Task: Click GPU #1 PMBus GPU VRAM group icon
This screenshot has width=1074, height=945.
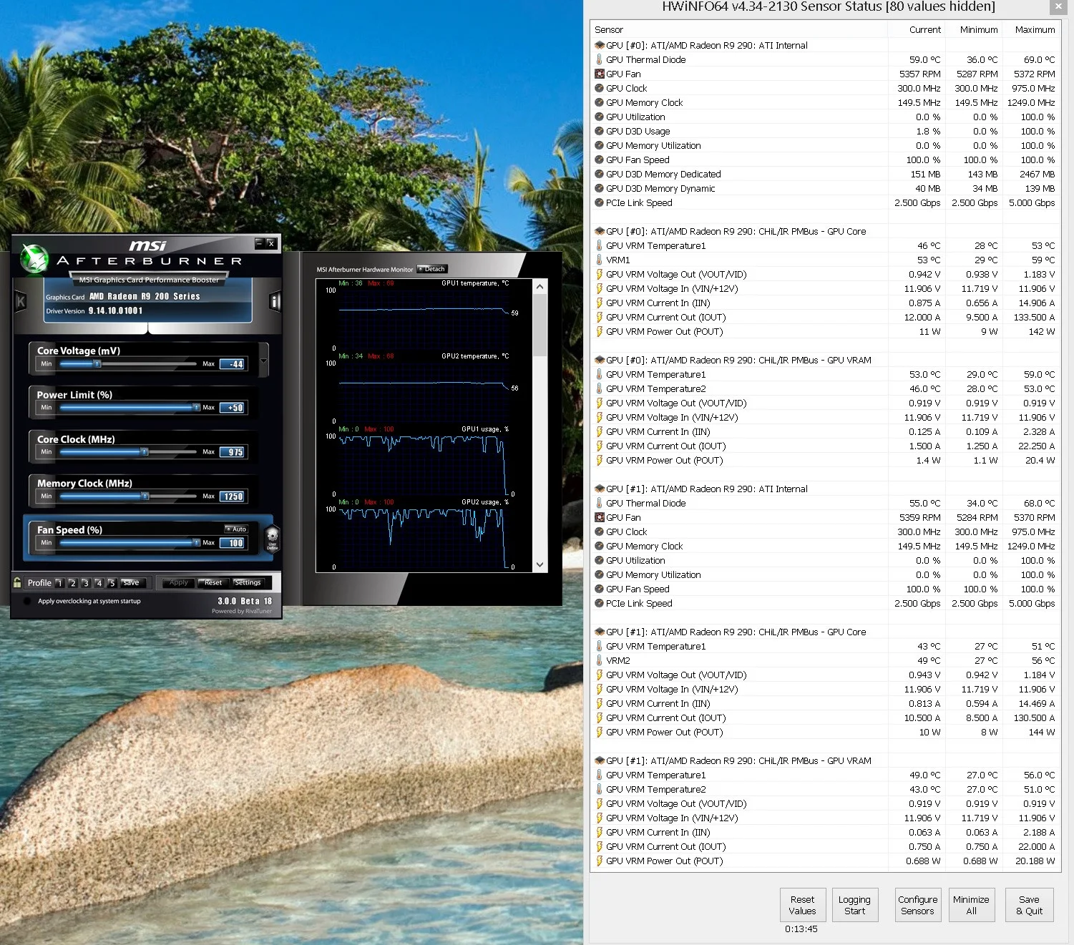Action: coord(600,760)
